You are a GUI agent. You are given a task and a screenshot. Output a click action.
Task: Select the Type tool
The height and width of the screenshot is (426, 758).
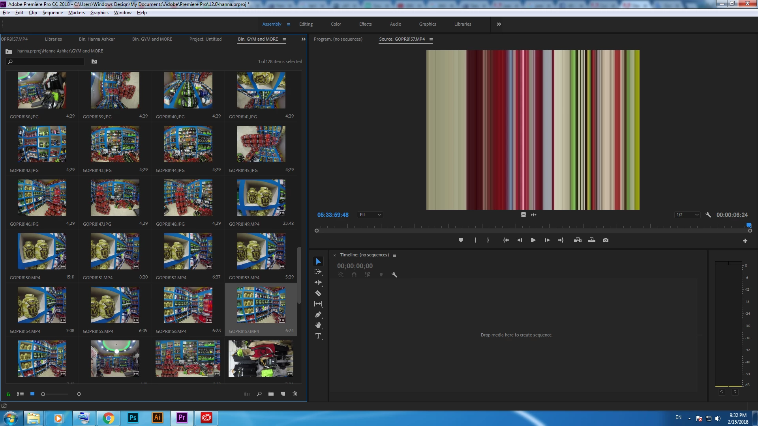coord(318,336)
